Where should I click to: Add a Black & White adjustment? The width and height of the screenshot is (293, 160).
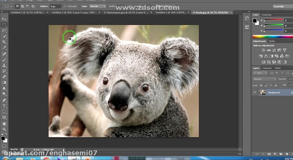pyautogui.click(x=271, y=56)
